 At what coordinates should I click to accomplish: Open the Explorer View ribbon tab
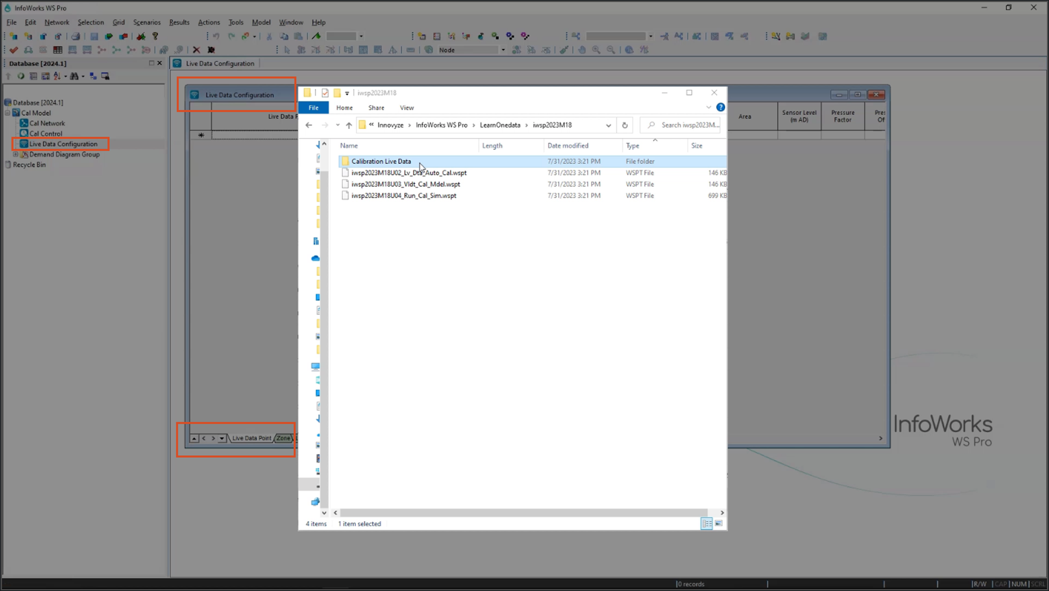pyautogui.click(x=407, y=107)
